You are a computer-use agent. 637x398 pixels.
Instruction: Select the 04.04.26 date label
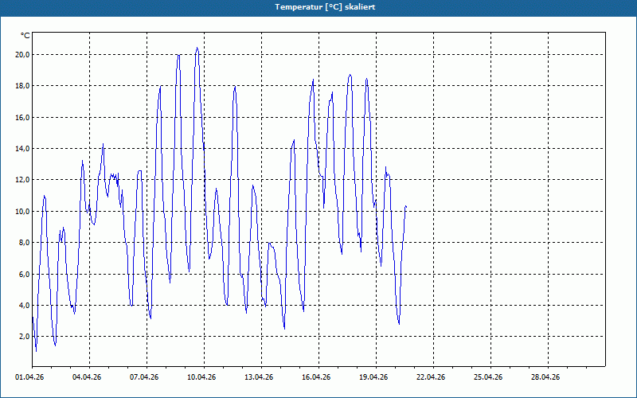[x=88, y=377]
